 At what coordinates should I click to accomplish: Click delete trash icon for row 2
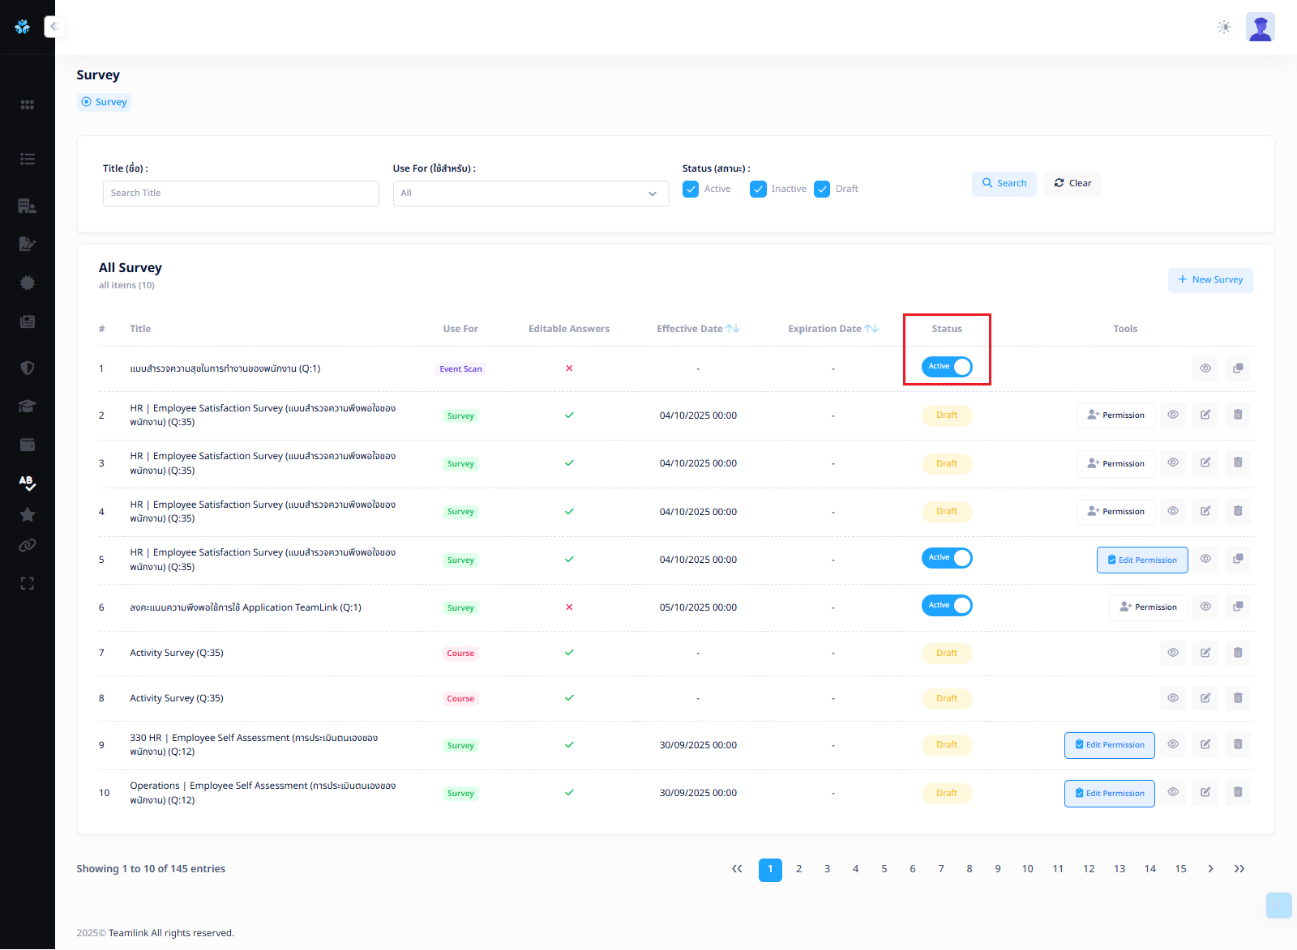[1238, 415]
